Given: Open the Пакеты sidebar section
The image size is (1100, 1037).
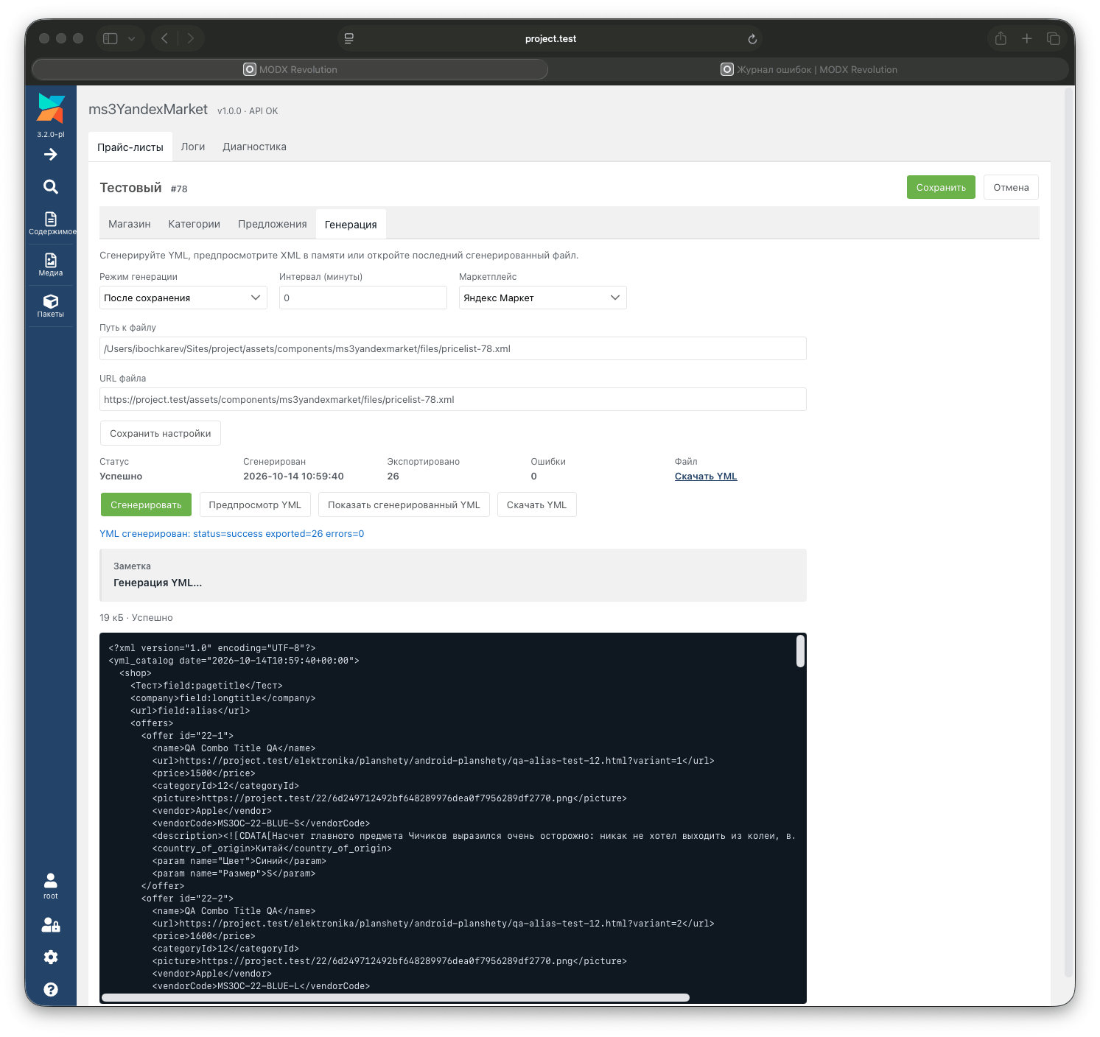Looking at the screenshot, I should 51,306.
